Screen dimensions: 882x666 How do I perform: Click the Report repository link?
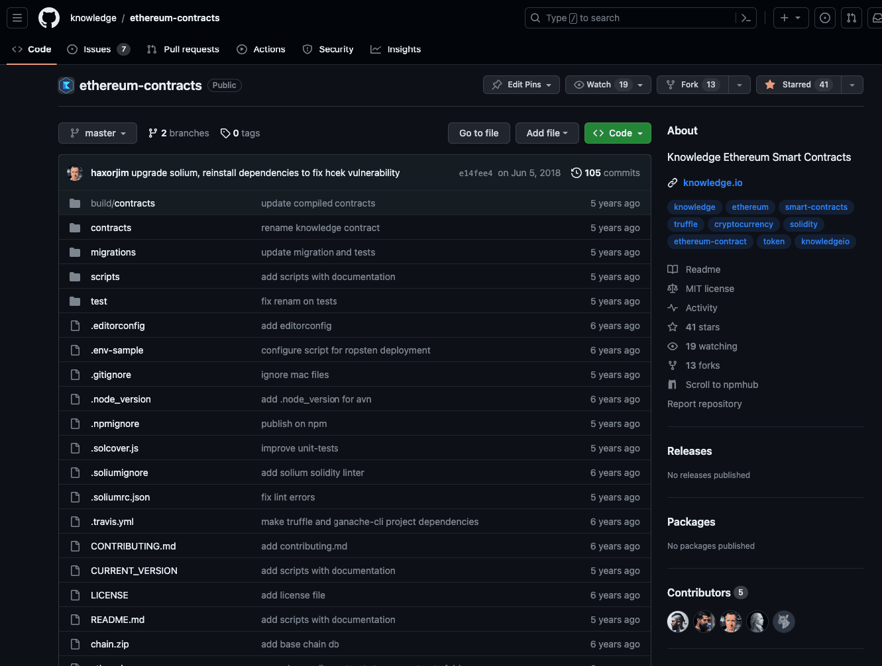coord(704,404)
